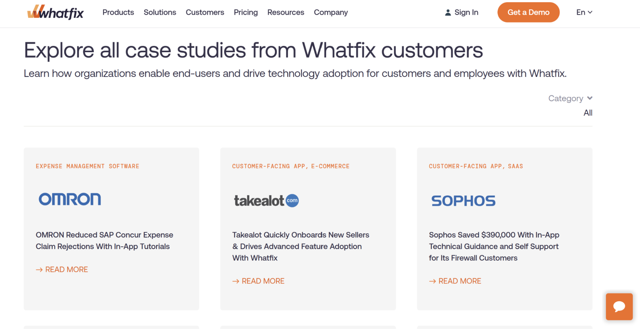Click the takealot.com logo
This screenshot has height=329, width=640.
pos(266,201)
